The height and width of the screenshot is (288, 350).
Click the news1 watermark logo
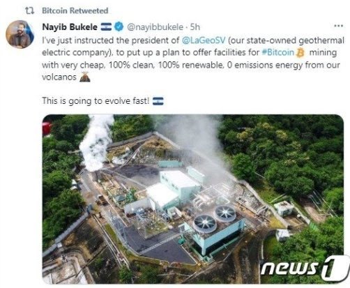(x=305, y=268)
